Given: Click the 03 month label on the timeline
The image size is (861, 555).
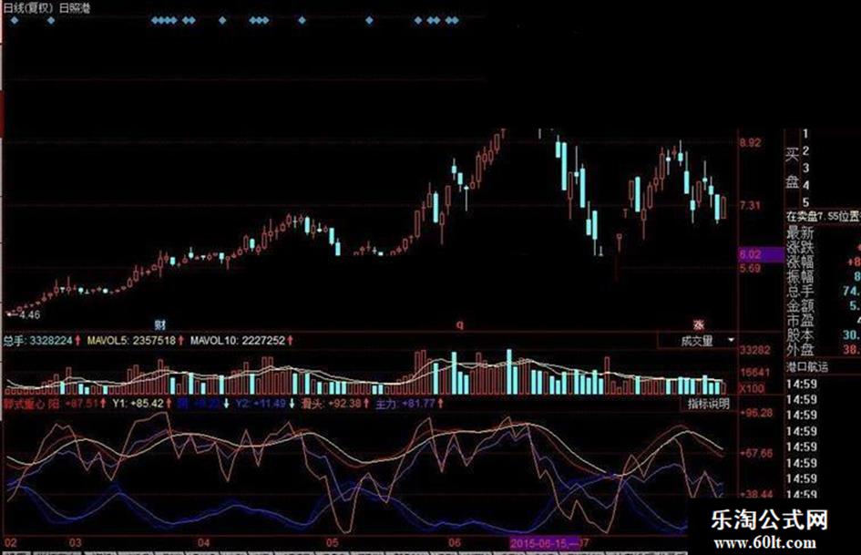Looking at the screenshot, I should tap(76, 543).
